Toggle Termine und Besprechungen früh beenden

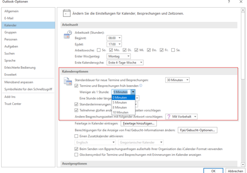tap(76, 86)
